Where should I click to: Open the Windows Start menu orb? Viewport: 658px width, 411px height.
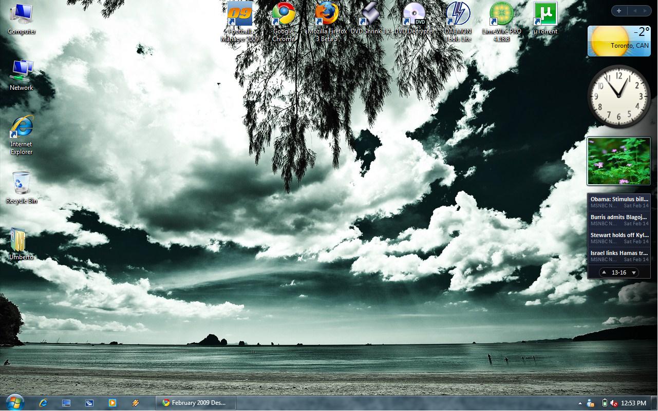pyautogui.click(x=14, y=402)
